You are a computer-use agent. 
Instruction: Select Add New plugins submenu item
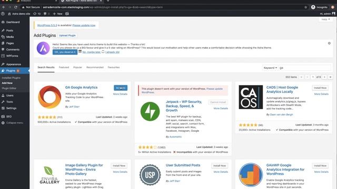7,83
